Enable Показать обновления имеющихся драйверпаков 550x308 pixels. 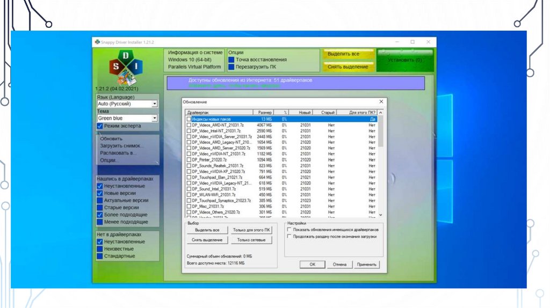click(x=290, y=230)
